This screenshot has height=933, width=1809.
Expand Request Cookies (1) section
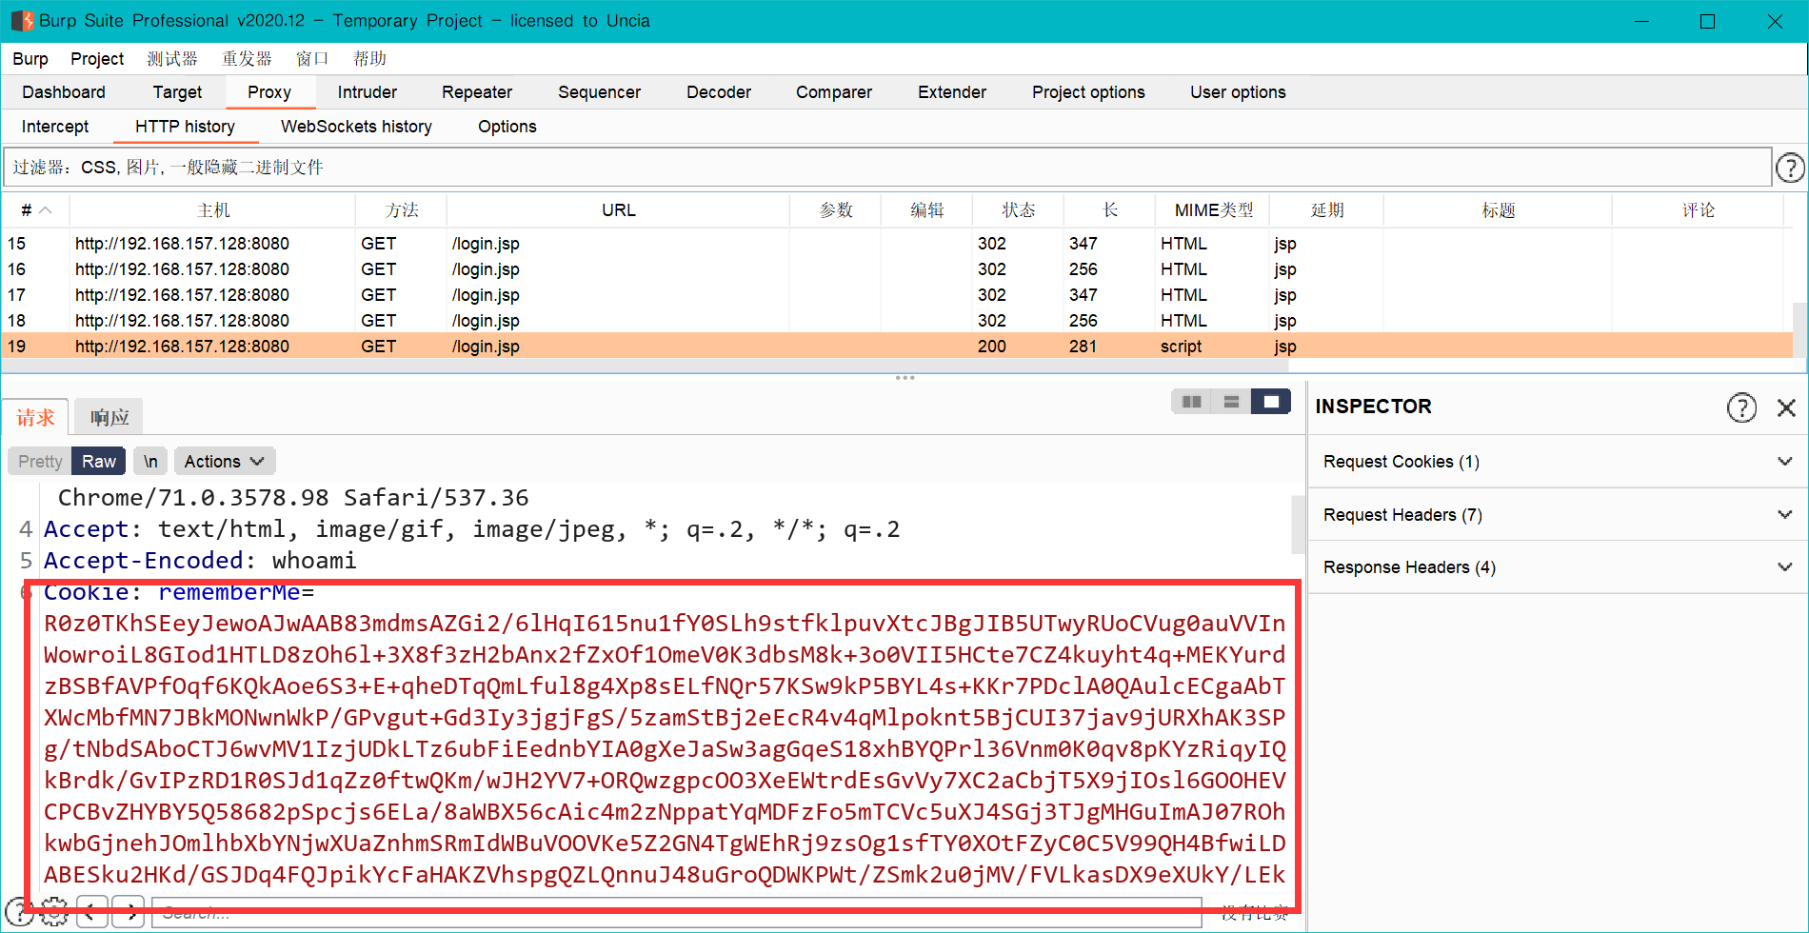[x=1558, y=462]
